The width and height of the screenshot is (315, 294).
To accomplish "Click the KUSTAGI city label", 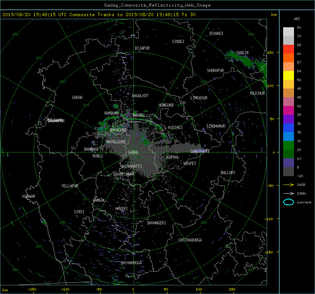I will coord(175,128).
